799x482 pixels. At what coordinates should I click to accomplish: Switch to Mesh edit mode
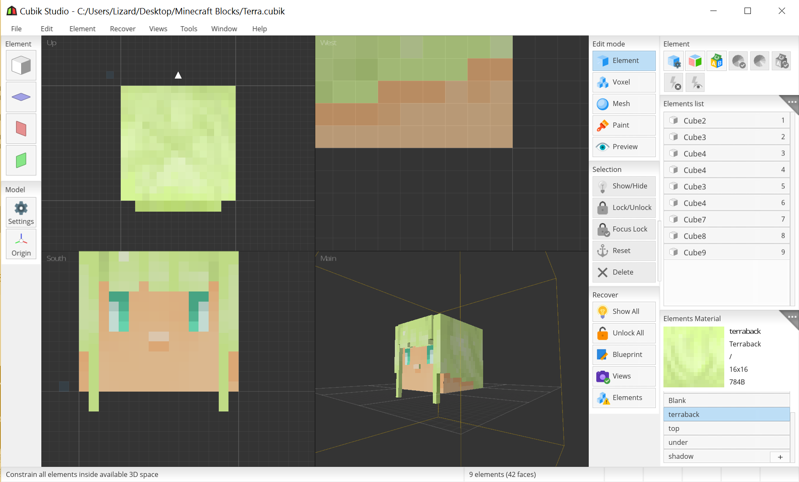coord(624,104)
